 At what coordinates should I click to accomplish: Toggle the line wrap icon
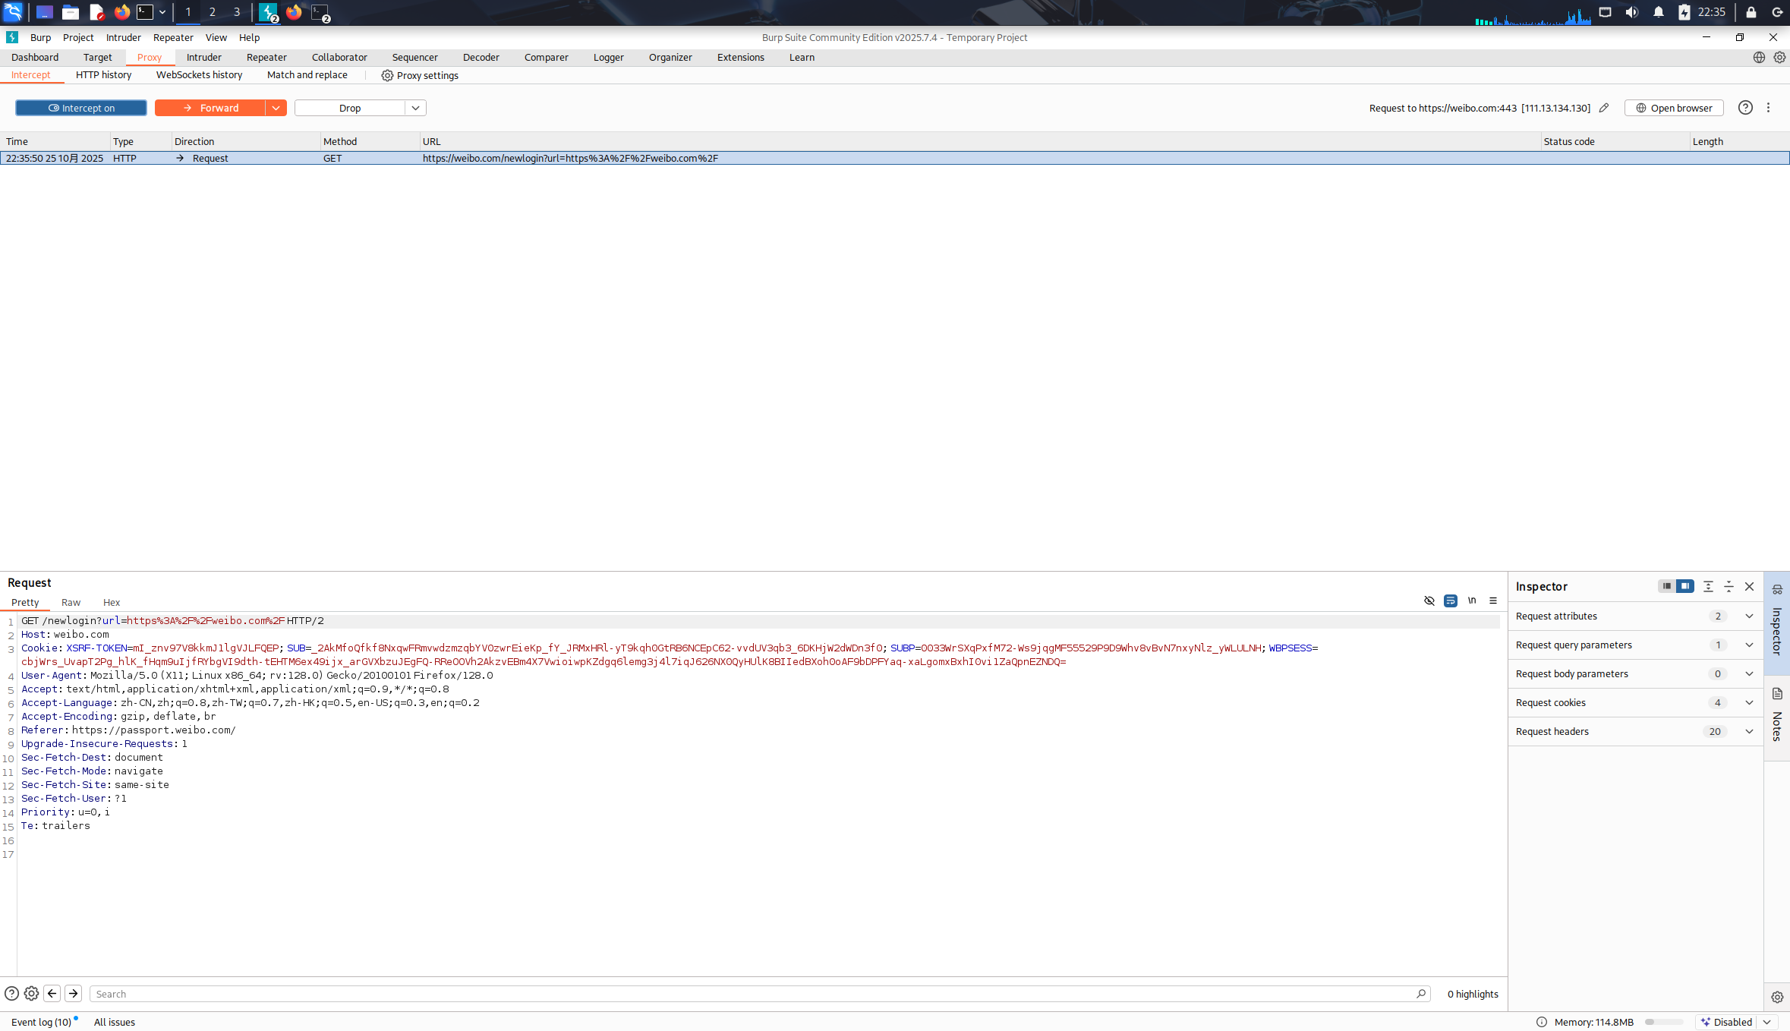1450,601
